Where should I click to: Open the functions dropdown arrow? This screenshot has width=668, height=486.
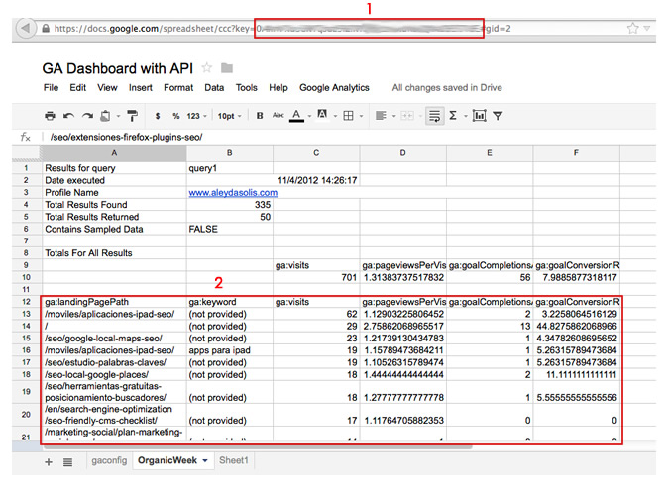(466, 116)
